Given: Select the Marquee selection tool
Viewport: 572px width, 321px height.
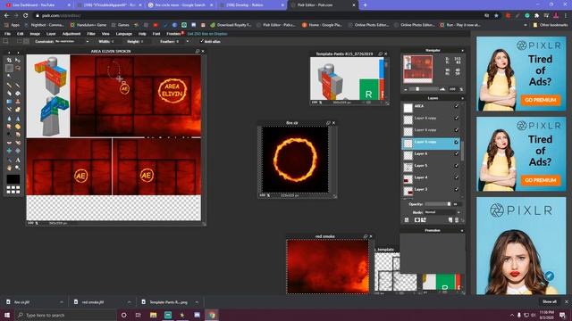Looking at the screenshot, I should 9,68.
